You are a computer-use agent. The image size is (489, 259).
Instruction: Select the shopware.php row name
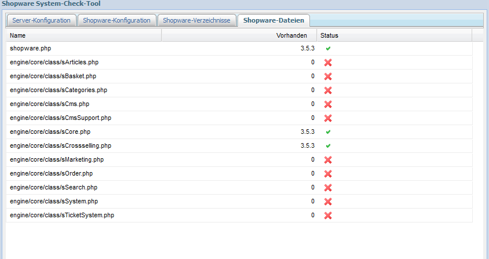coord(30,48)
